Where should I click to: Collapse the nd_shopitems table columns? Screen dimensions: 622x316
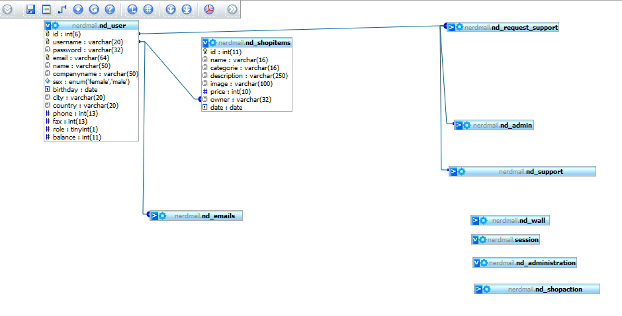[x=206, y=42]
